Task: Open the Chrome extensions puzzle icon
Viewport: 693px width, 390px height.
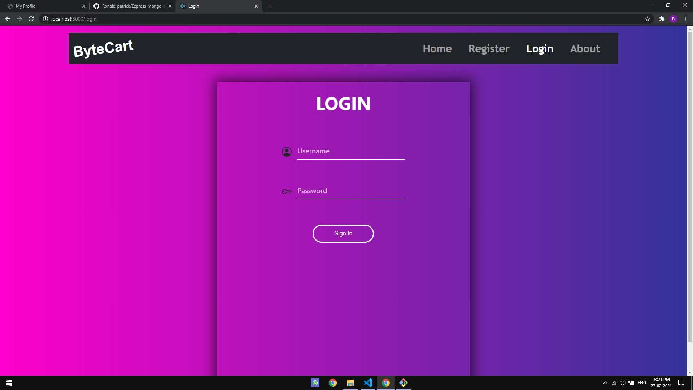Action: pyautogui.click(x=662, y=19)
